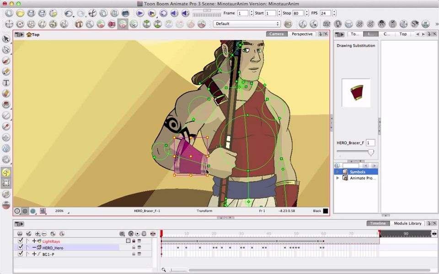Image resolution: width=439 pixels, height=274 pixels.
Task: Adjust Drawing Substitution slider
Action: [371, 153]
